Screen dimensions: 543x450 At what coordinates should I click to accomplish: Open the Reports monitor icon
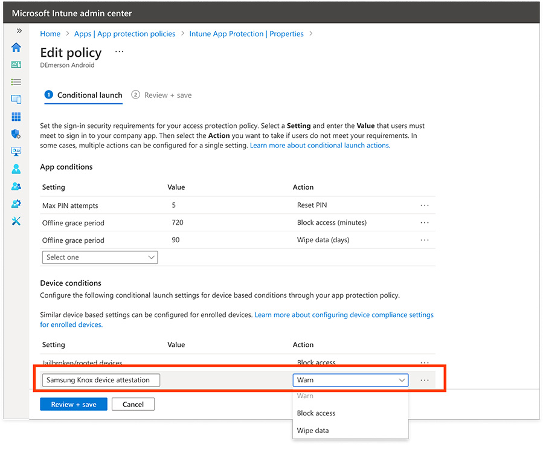pyautogui.click(x=16, y=151)
